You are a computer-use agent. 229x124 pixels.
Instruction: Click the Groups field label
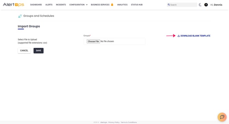(x=87, y=36)
